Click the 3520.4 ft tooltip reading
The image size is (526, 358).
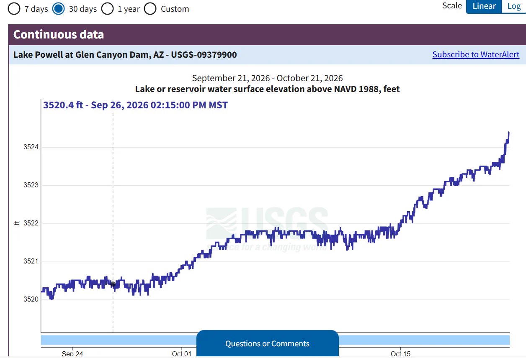[135, 105]
